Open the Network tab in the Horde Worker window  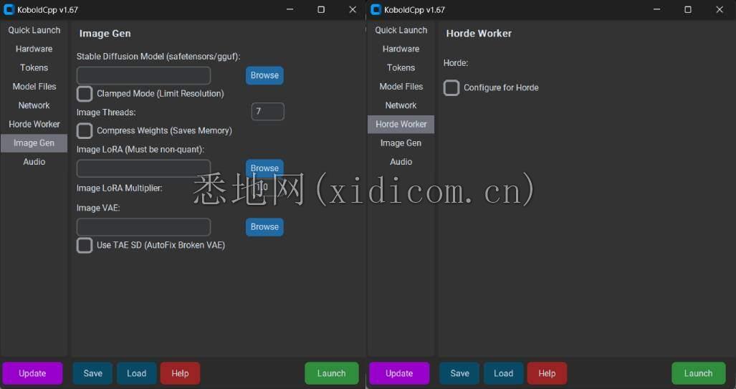(x=401, y=105)
